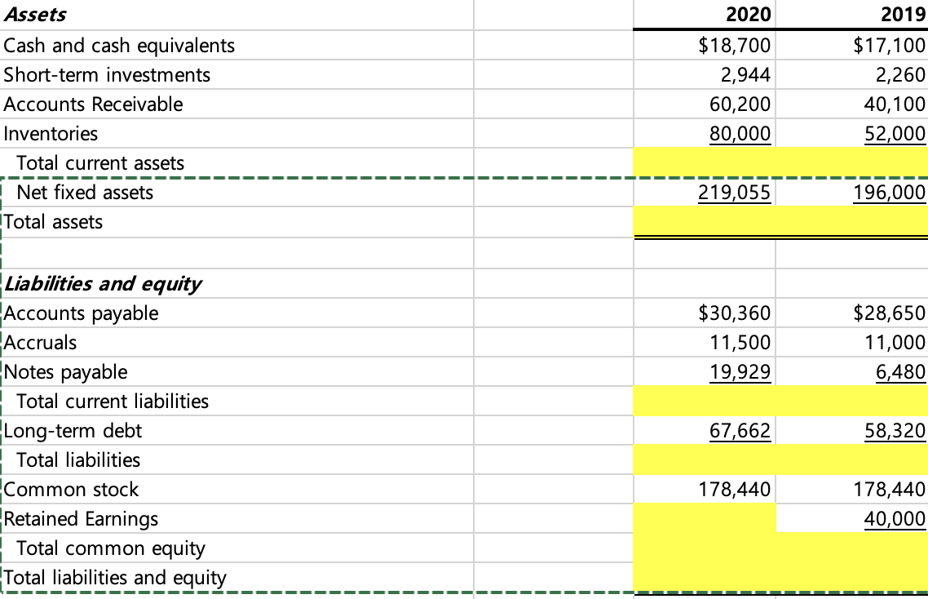928x599 pixels.
Task: Click the Cash and cash equivalents label
Action: coord(118,45)
